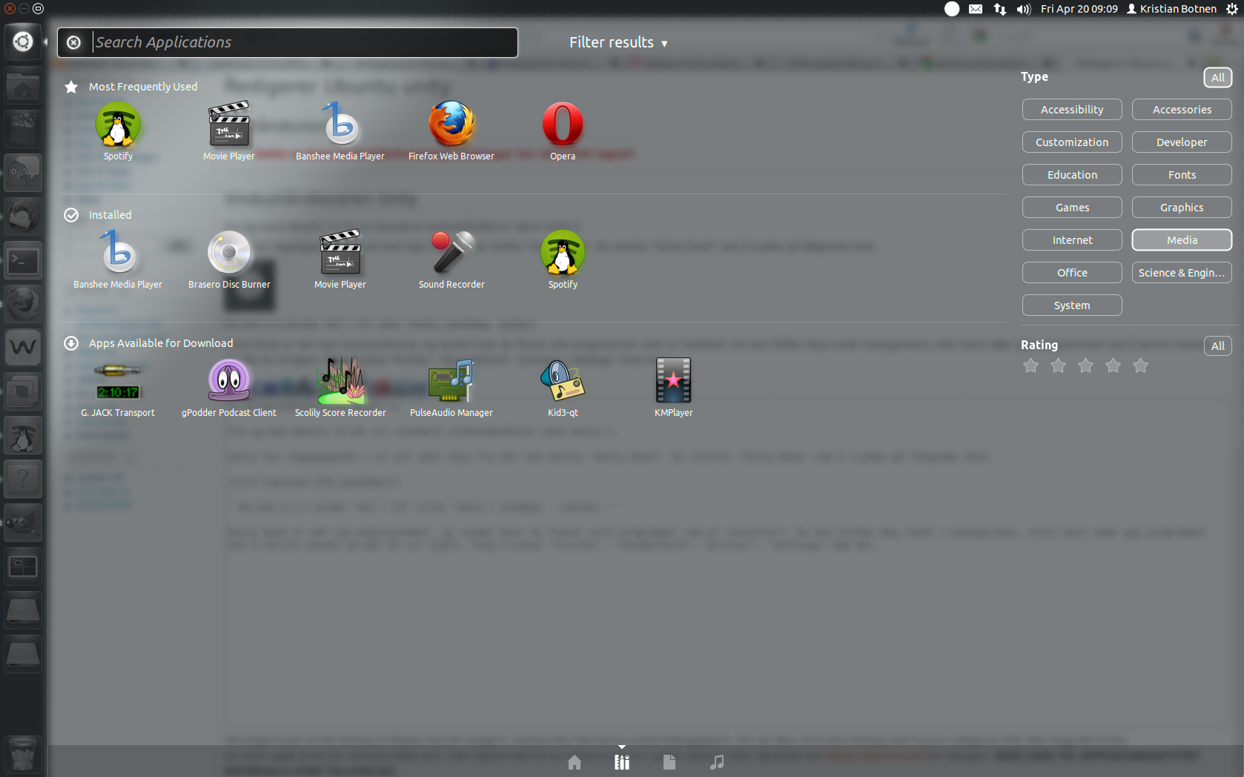The width and height of the screenshot is (1244, 777).
Task: Click the All button for Type
Action: click(x=1217, y=78)
